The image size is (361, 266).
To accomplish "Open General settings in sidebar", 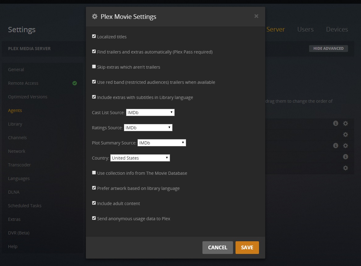I will (x=16, y=70).
